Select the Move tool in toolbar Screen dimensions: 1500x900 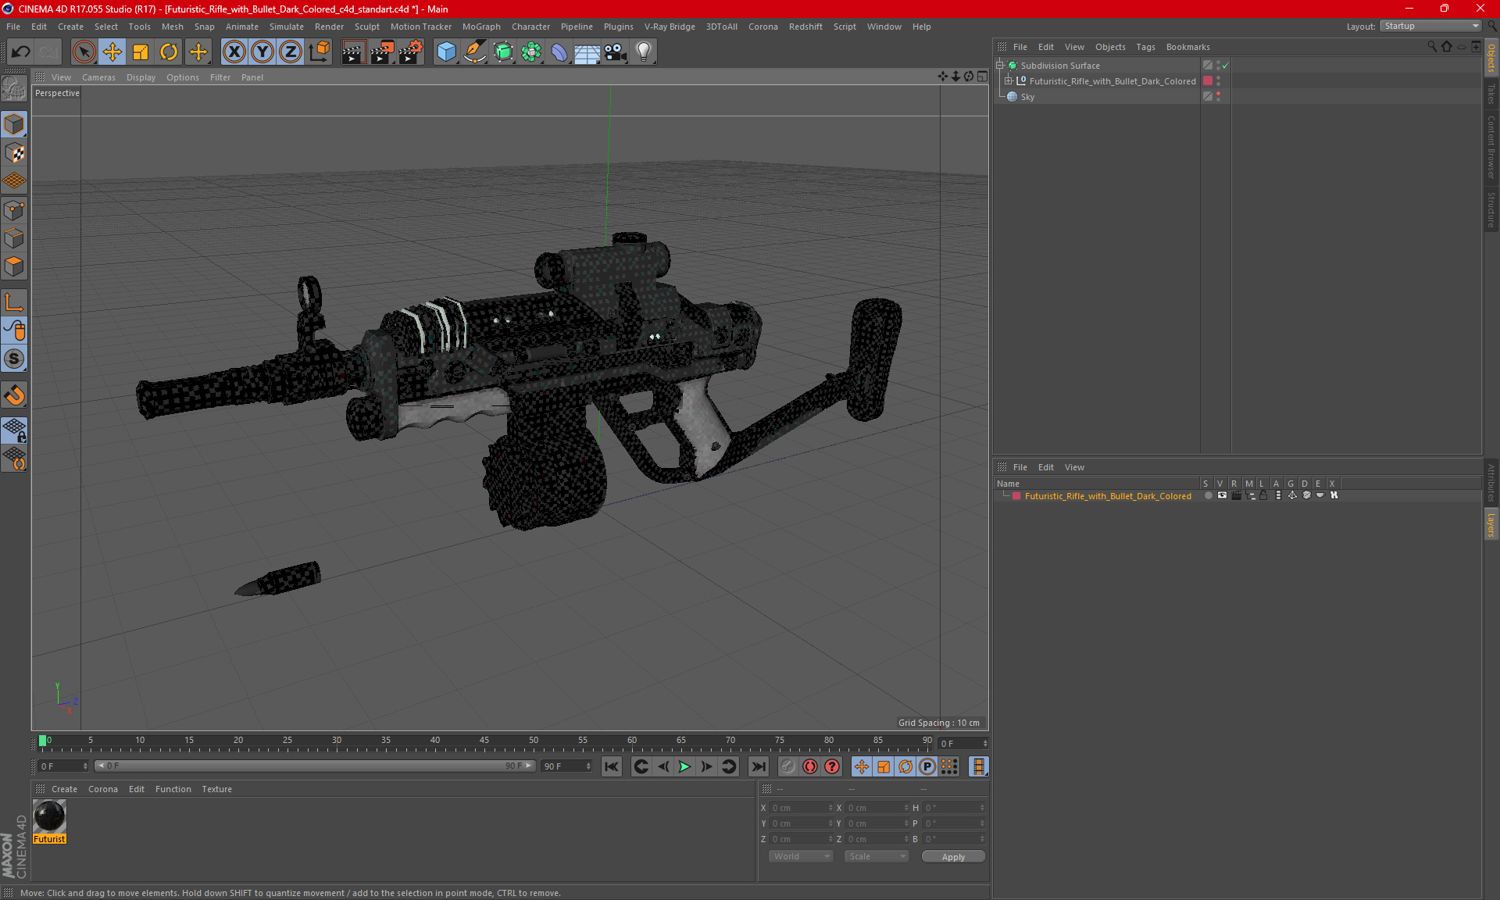112,52
